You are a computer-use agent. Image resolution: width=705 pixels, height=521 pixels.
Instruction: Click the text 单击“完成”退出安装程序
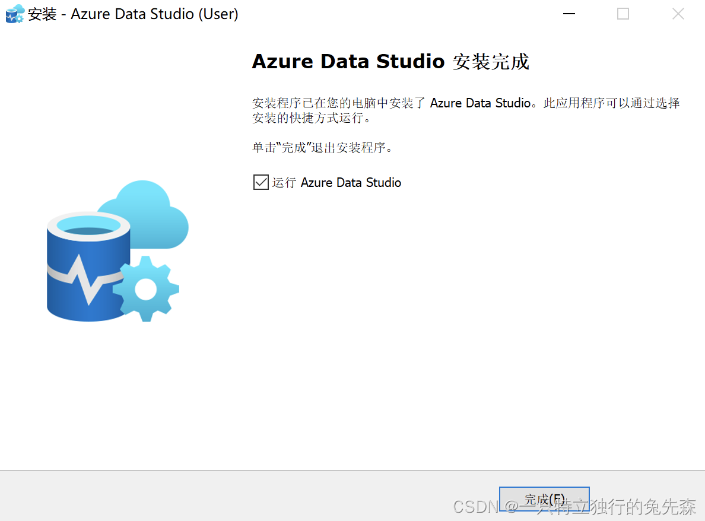(x=322, y=147)
